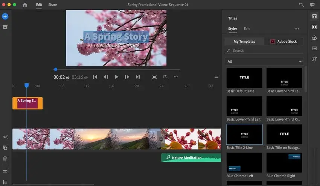Click the A Spring Story title in preview
Viewport: 320px width, 186px height.
click(x=116, y=37)
